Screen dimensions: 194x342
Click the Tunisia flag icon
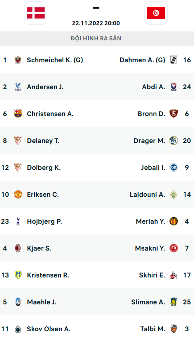coord(156,13)
